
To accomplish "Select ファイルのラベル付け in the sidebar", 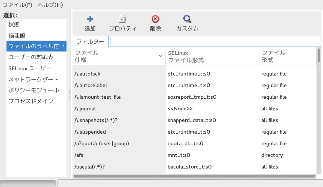I will coord(36,46).
